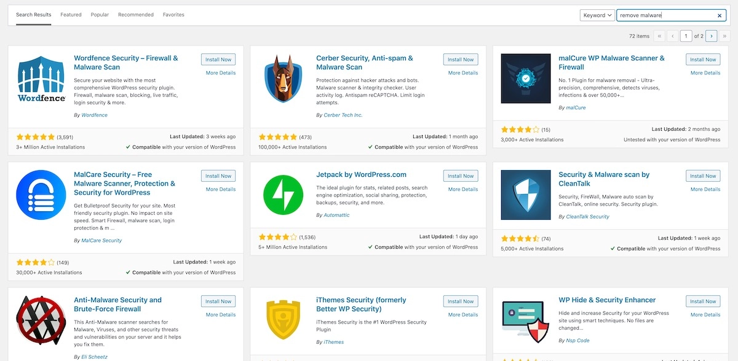
Task: Open Cerber Security plugin title link
Action: 365,63
